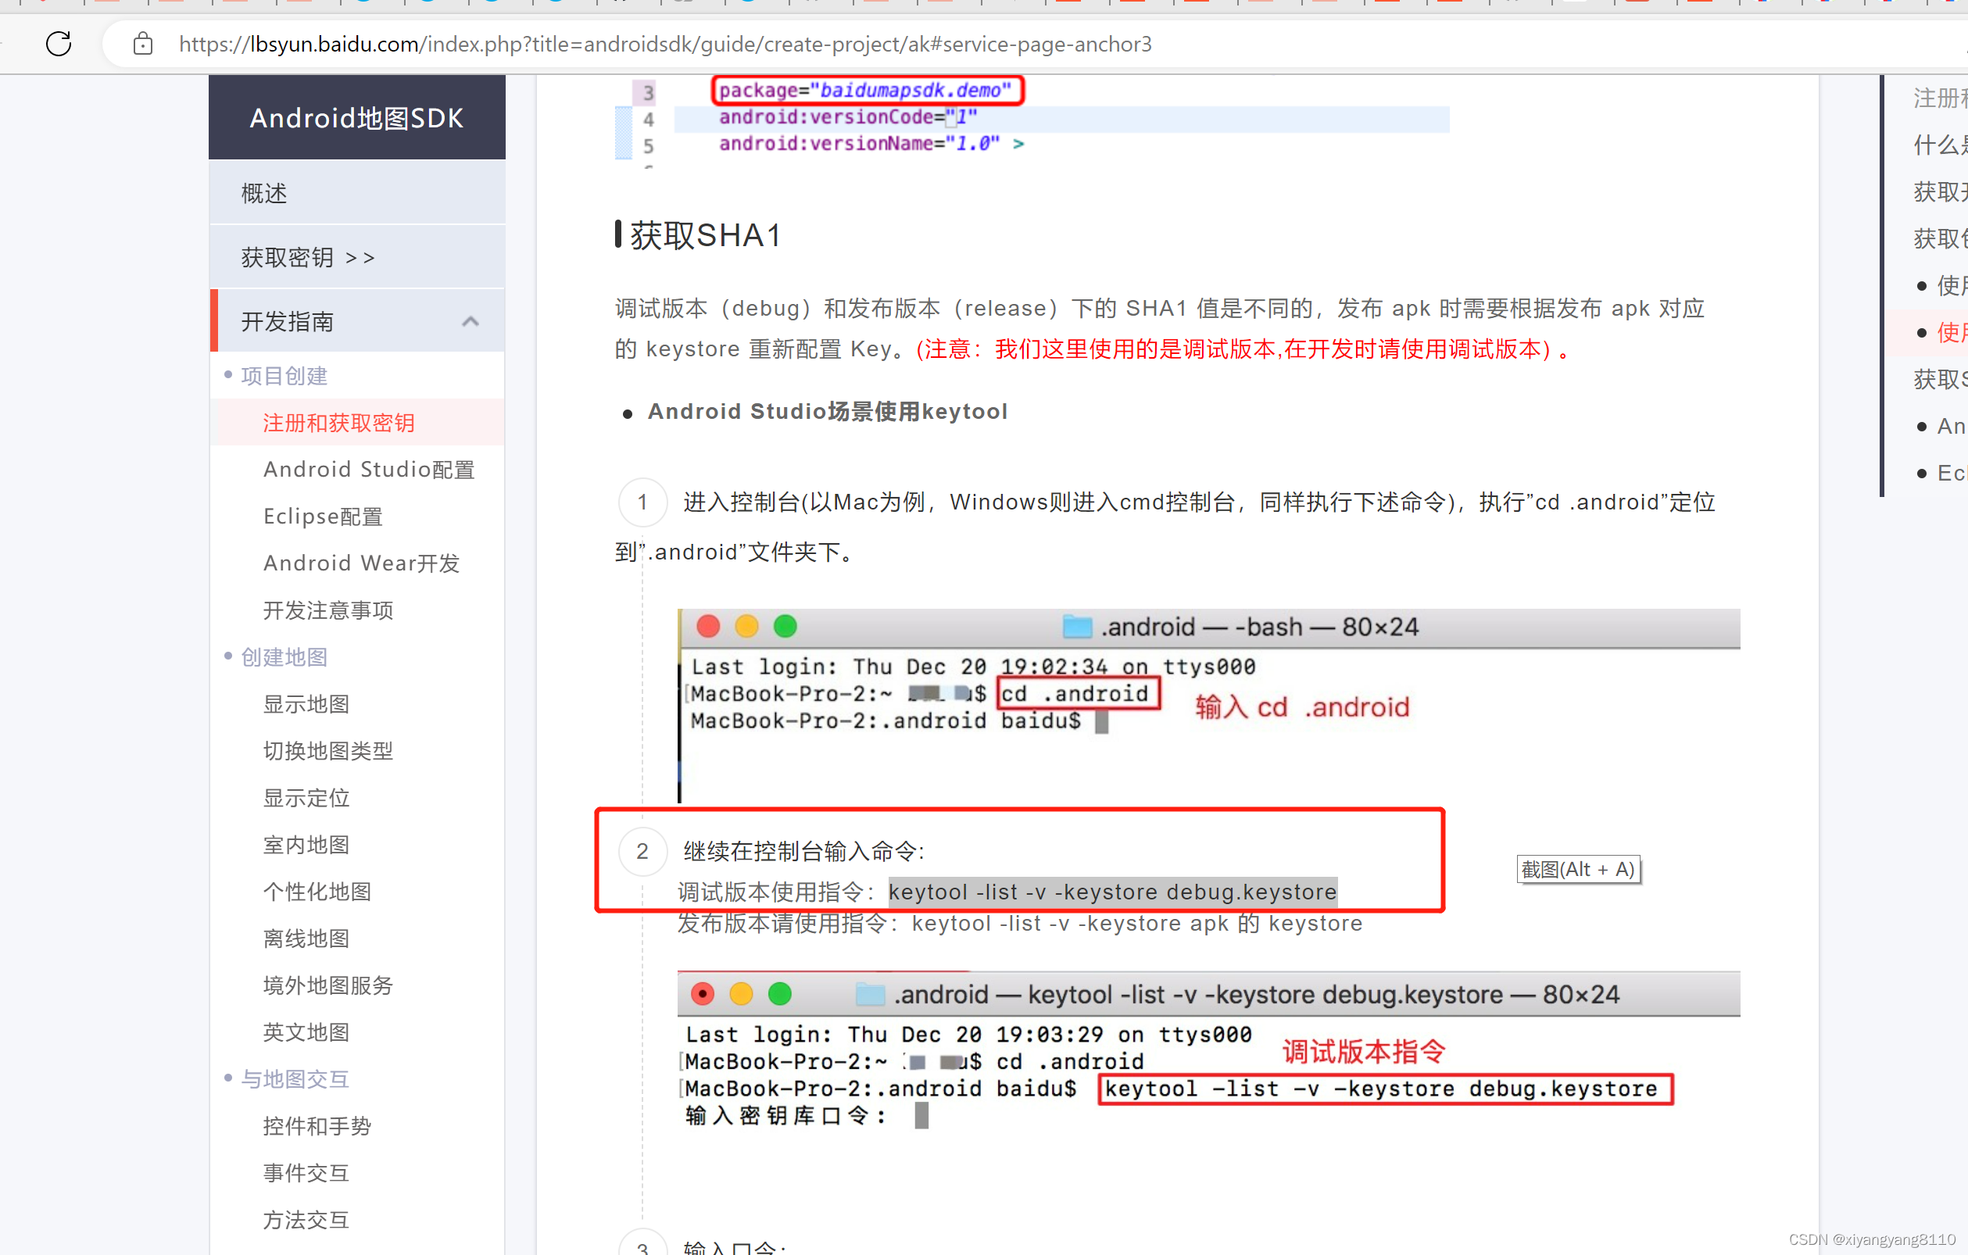The image size is (1968, 1255).
Task: Open the 境外地图服务 page
Action: click(327, 985)
